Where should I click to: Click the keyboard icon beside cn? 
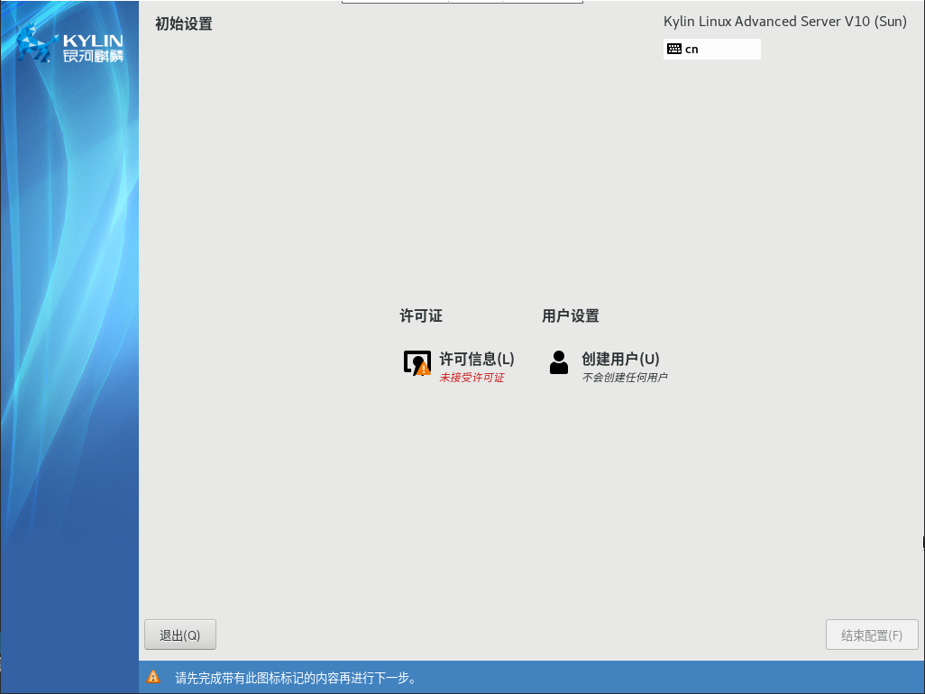click(x=674, y=49)
